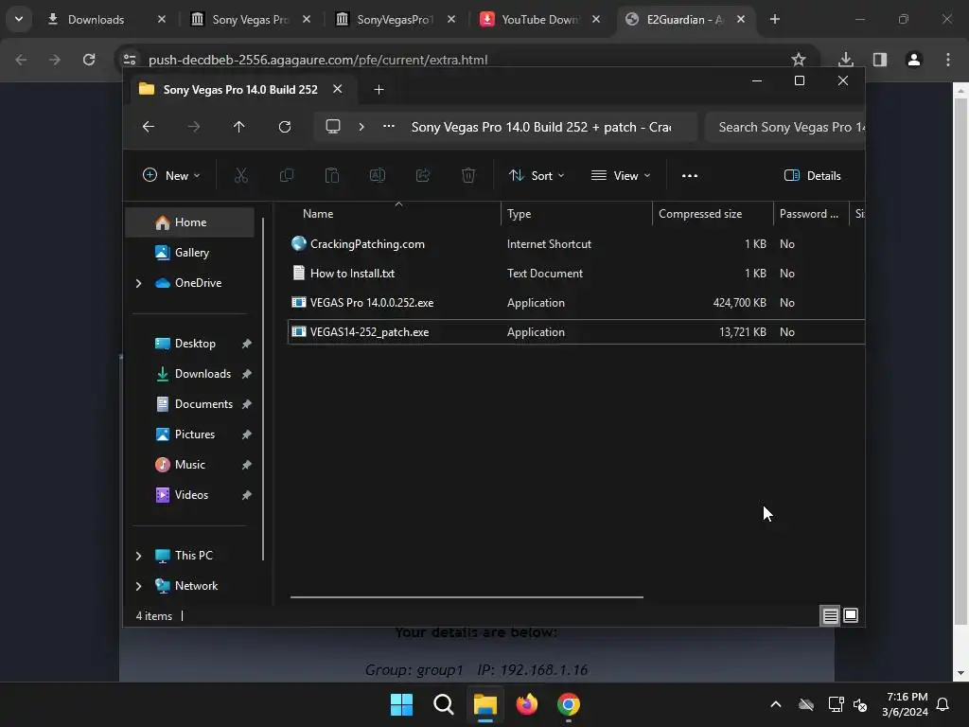
Task: Go forward in File Explorer
Action: (x=193, y=127)
